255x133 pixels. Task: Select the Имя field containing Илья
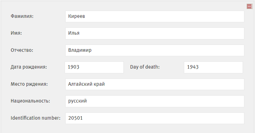tap(155, 33)
